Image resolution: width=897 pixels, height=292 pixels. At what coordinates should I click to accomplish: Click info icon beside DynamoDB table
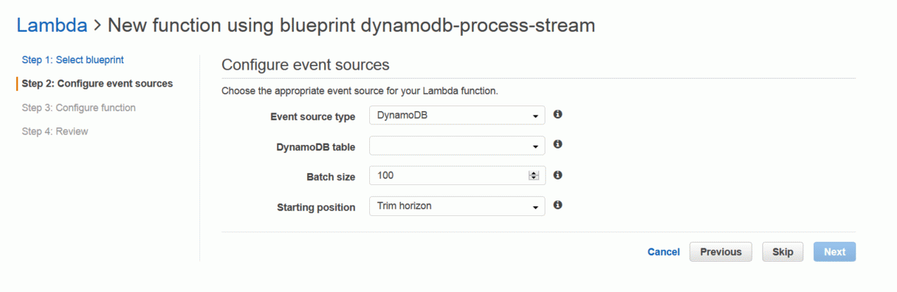point(557,144)
